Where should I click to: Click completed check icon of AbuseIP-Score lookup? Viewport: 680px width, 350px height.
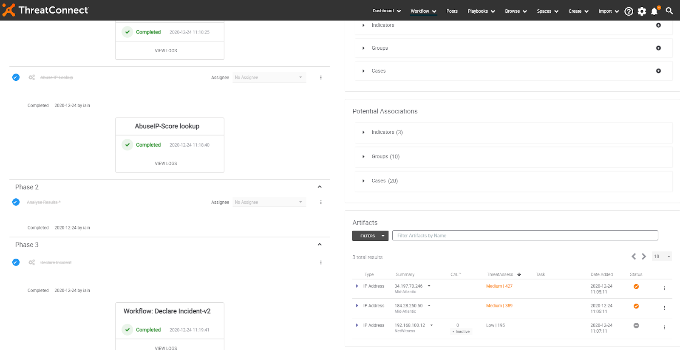coord(127,145)
